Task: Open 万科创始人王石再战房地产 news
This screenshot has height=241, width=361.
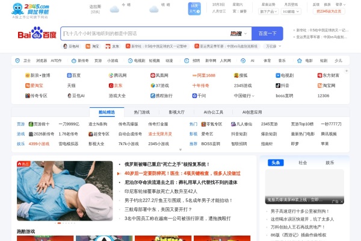Action: [x=298, y=227]
